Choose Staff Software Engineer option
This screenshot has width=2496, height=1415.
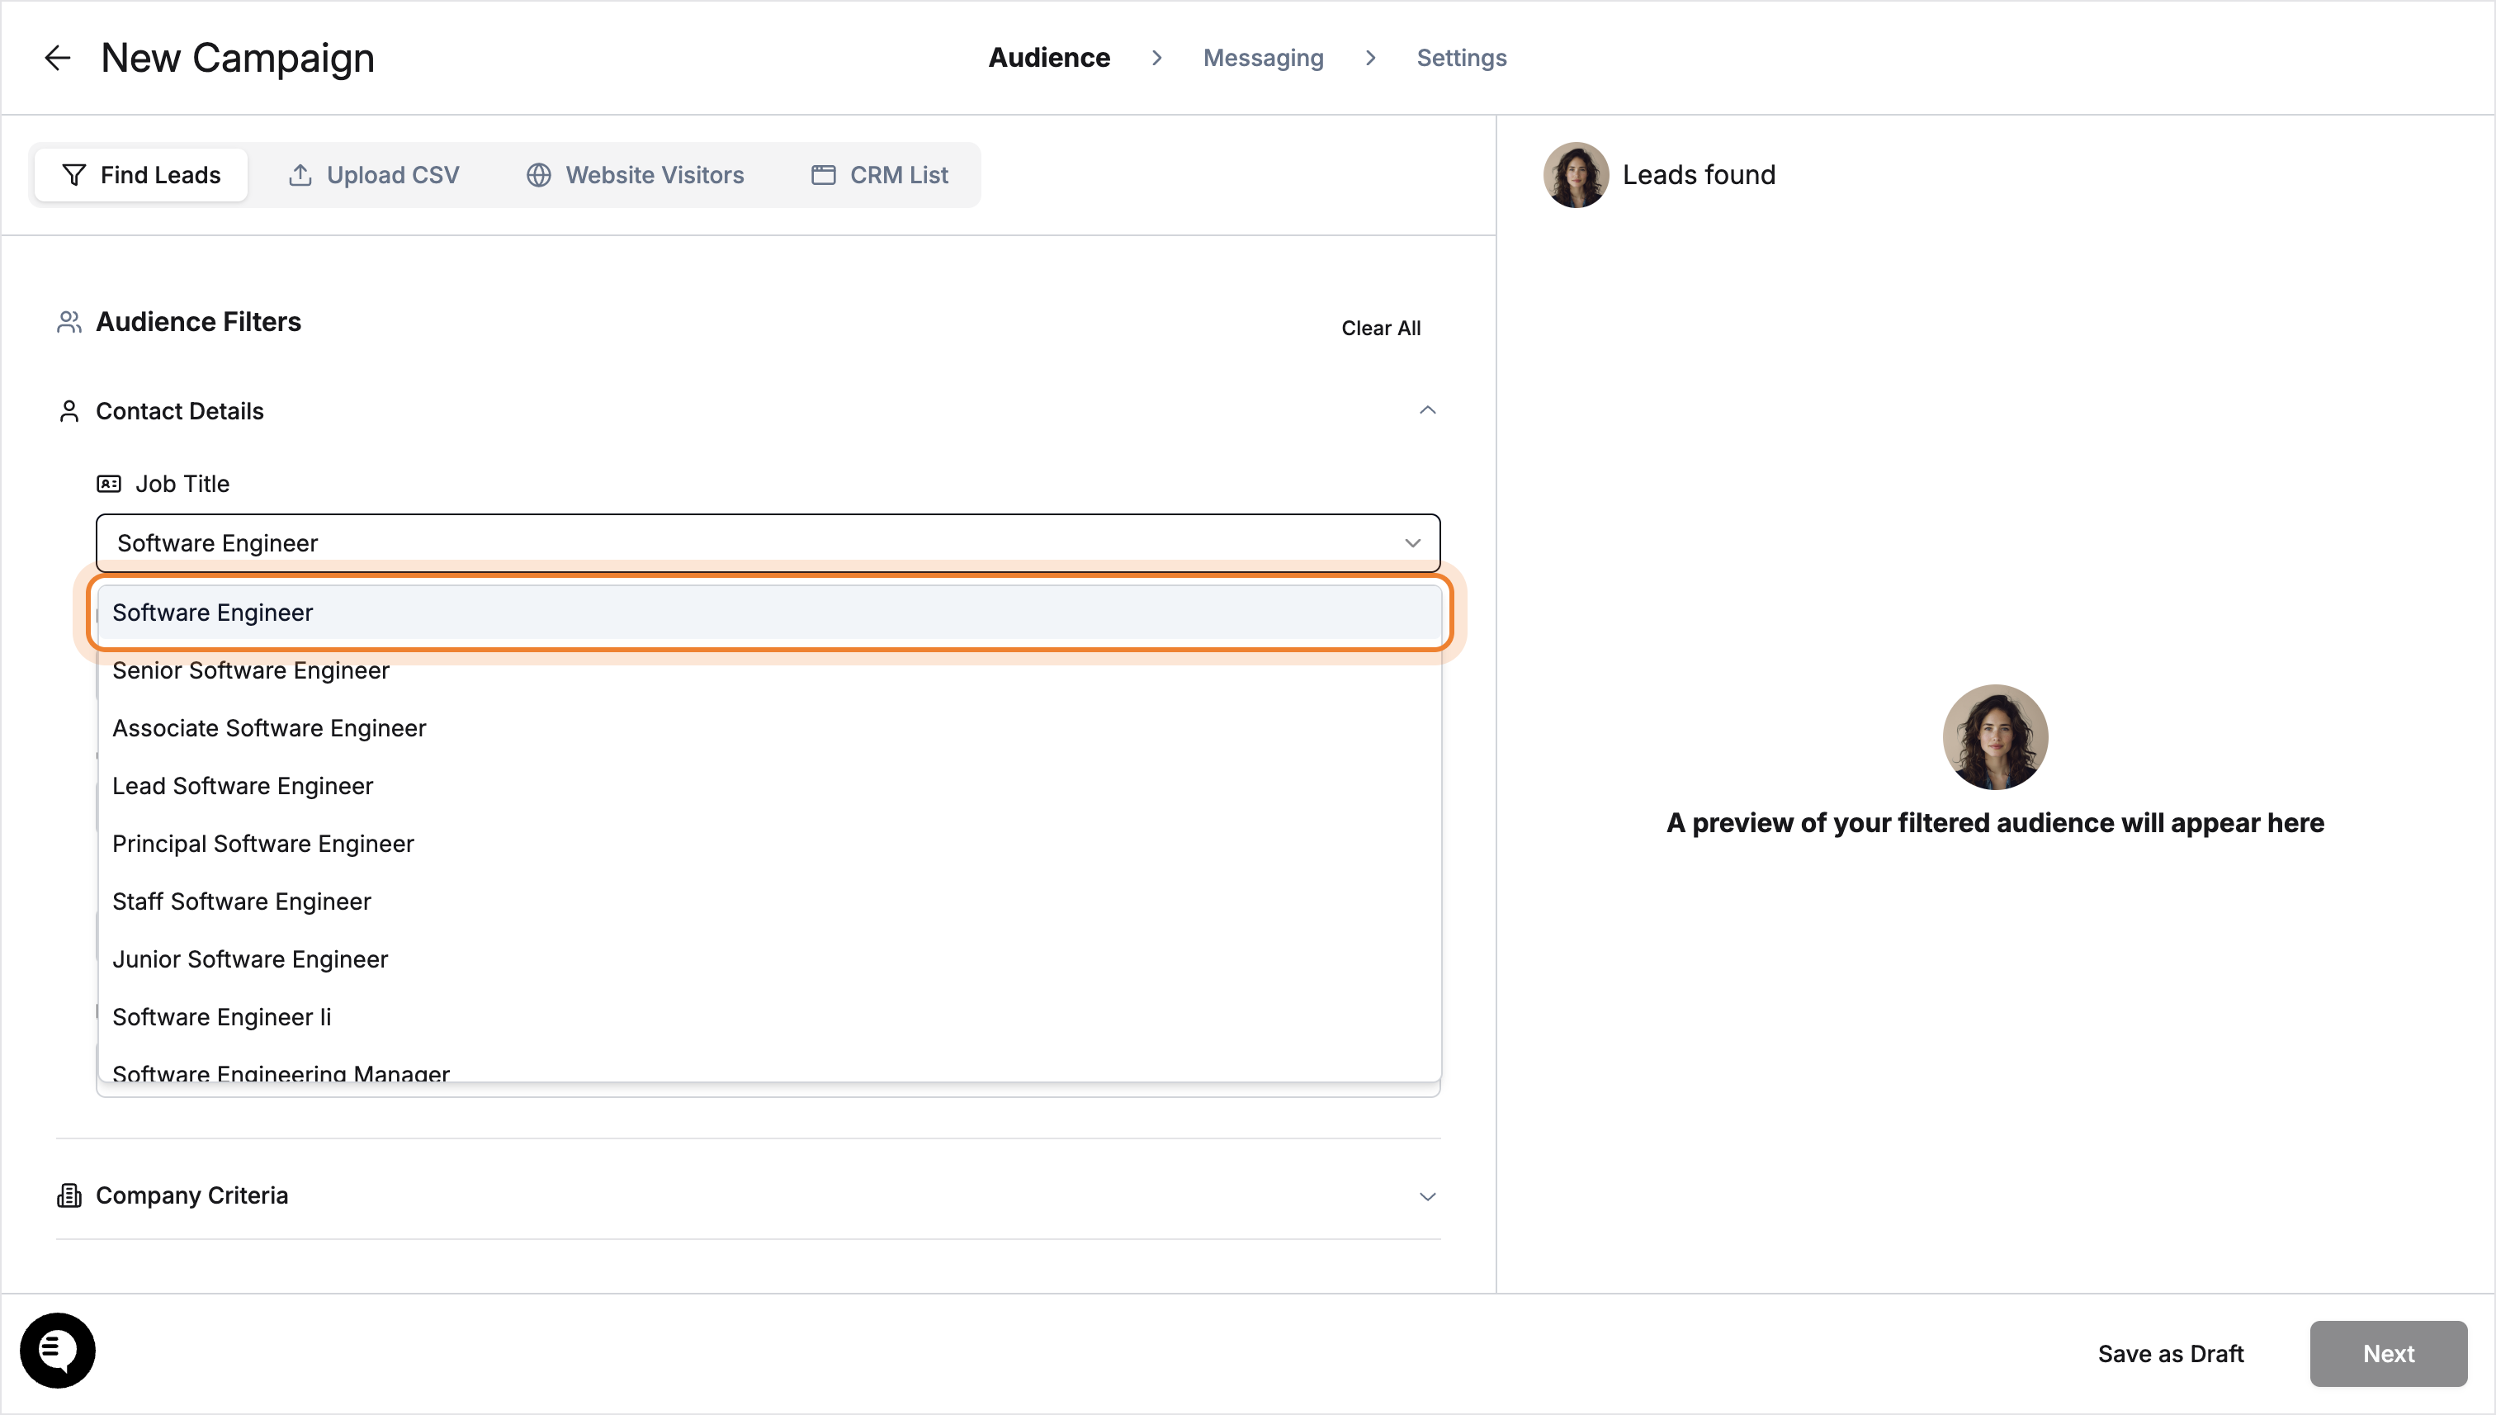[769, 902]
